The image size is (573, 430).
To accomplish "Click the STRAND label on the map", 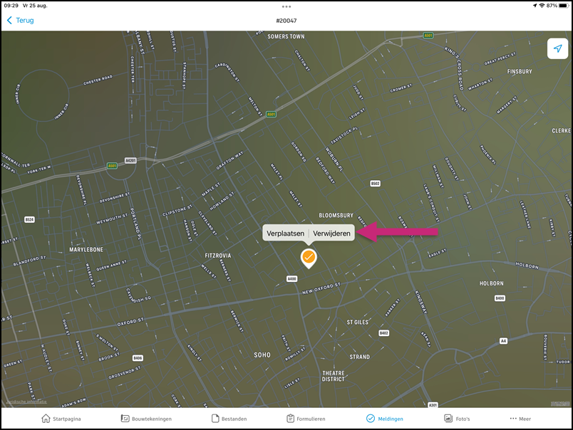I will pyautogui.click(x=360, y=357).
